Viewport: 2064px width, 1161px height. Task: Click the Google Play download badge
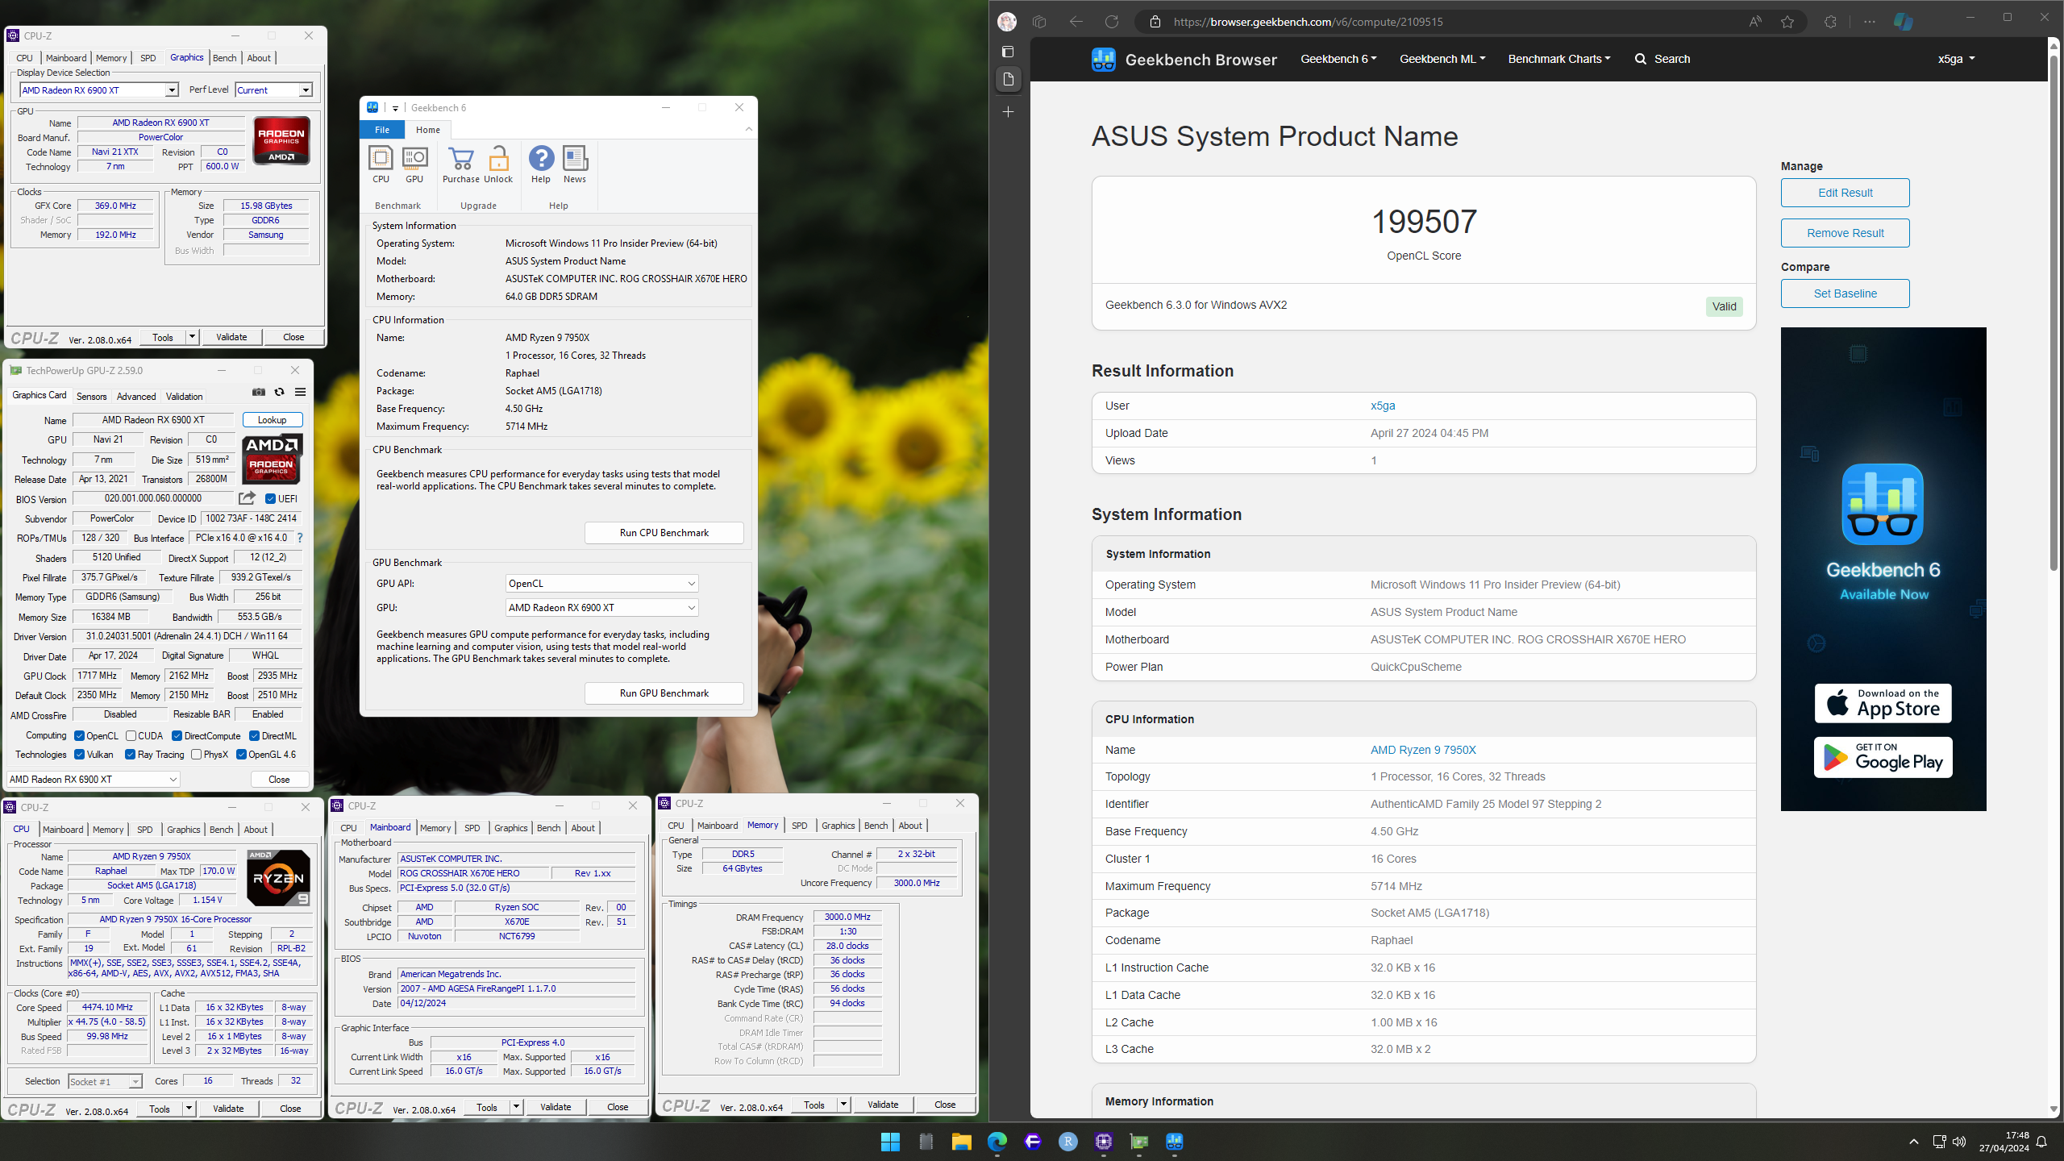tap(1883, 758)
